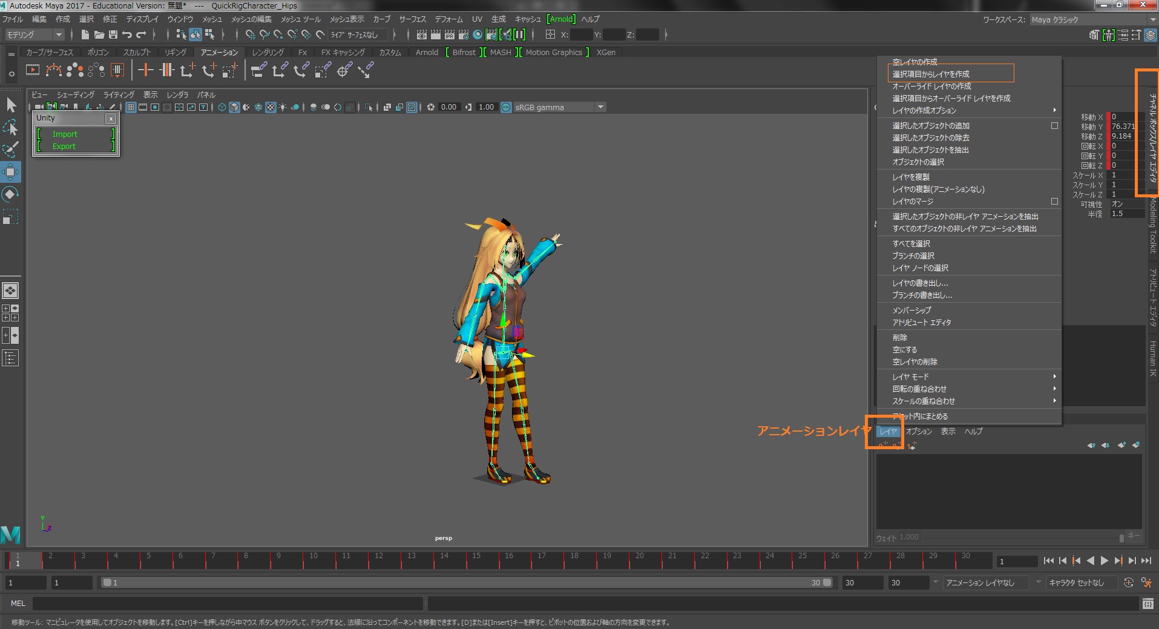
Task: Select the Move tool in left toolbox
Action: (11, 172)
